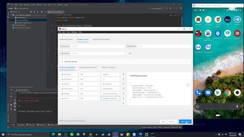
Task: Delete the deviceName capability row
Action: click(123, 84)
